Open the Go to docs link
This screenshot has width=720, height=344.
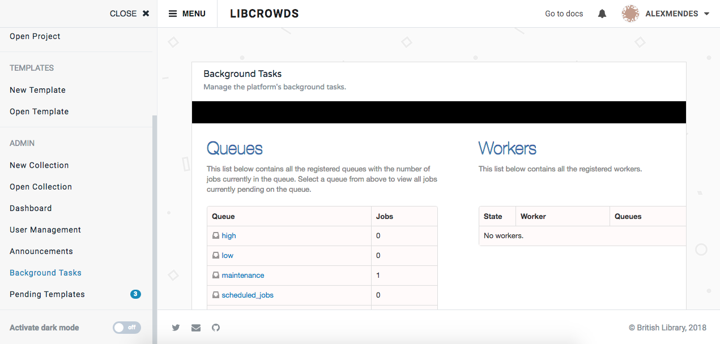pyautogui.click(x=564, y=13)
